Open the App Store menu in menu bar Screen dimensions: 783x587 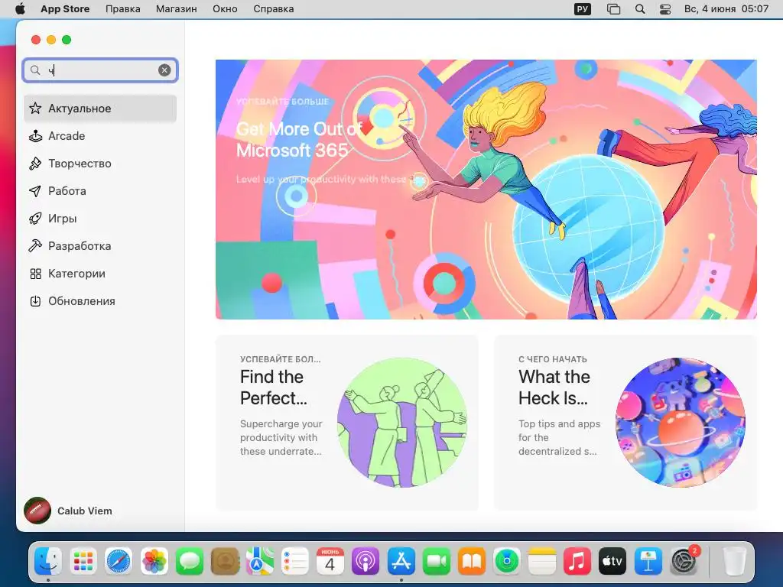(x=65, y=9)
